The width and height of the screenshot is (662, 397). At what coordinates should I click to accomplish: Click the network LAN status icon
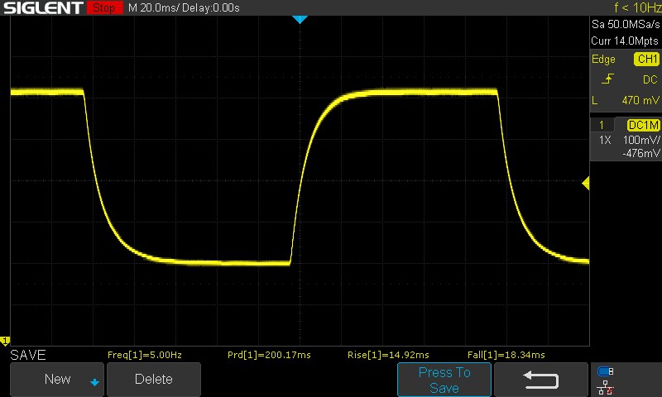coord(606,387)
